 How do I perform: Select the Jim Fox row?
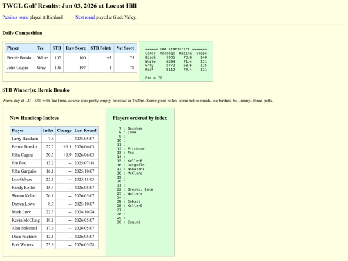[54, 163]
